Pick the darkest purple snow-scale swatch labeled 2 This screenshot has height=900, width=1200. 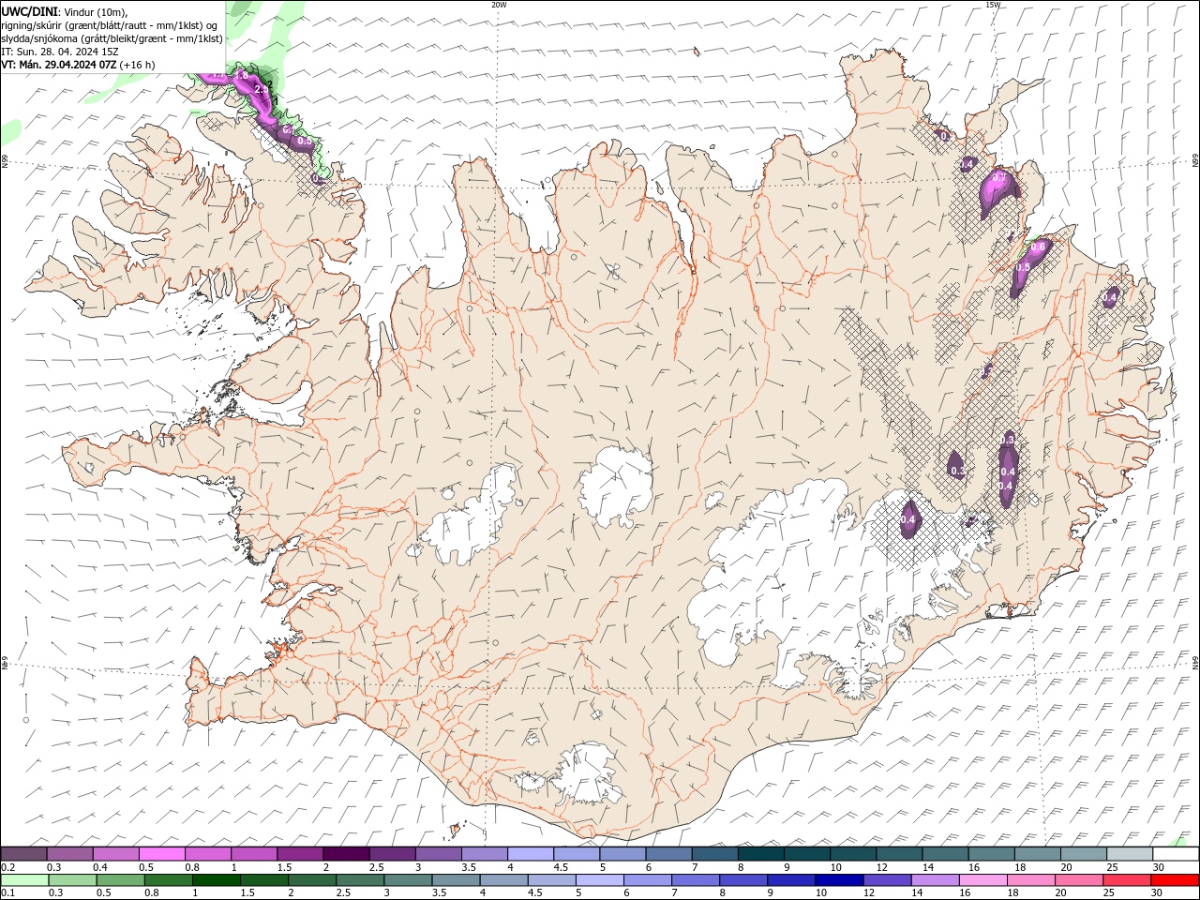click(x=346, y=854)
